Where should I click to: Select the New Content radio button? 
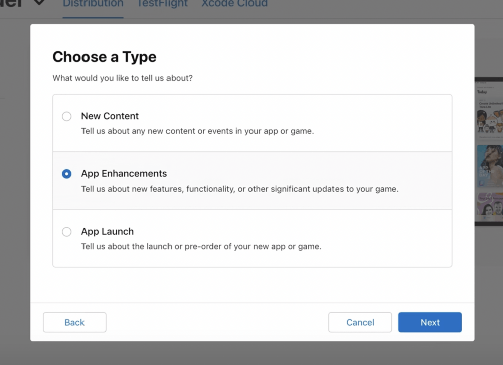(66, 116)
